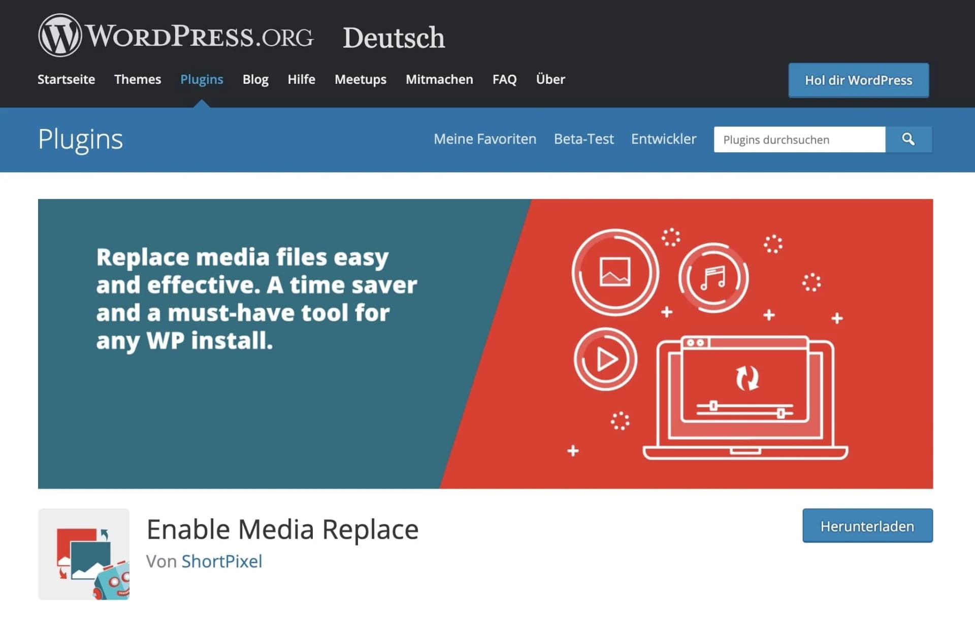Open Meine Favoriten

tap(485, 139)
